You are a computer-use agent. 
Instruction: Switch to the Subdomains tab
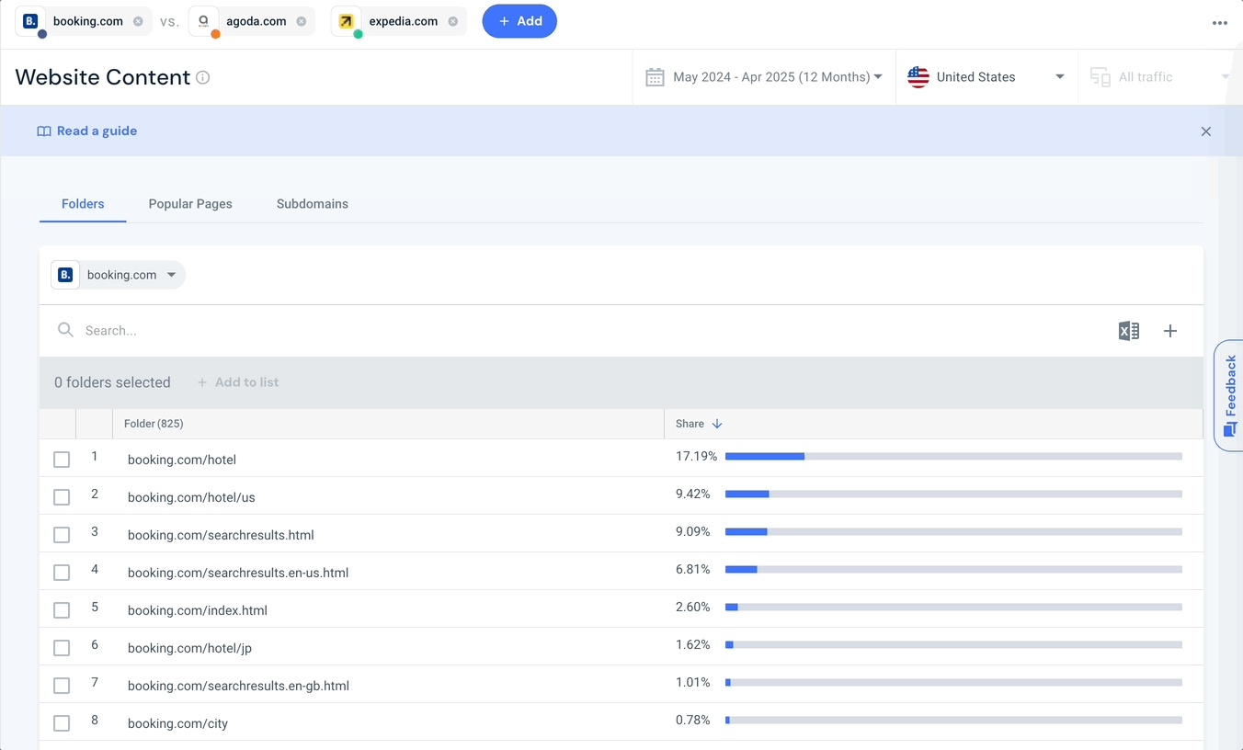click(313, 204)
